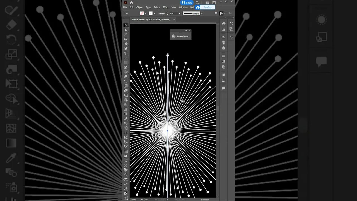
Task: Open the artboard navigation dropdown
Action: coord(175,200)
